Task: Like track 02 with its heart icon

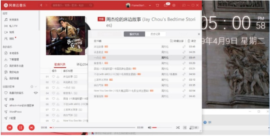Action: tap(54, 82)
